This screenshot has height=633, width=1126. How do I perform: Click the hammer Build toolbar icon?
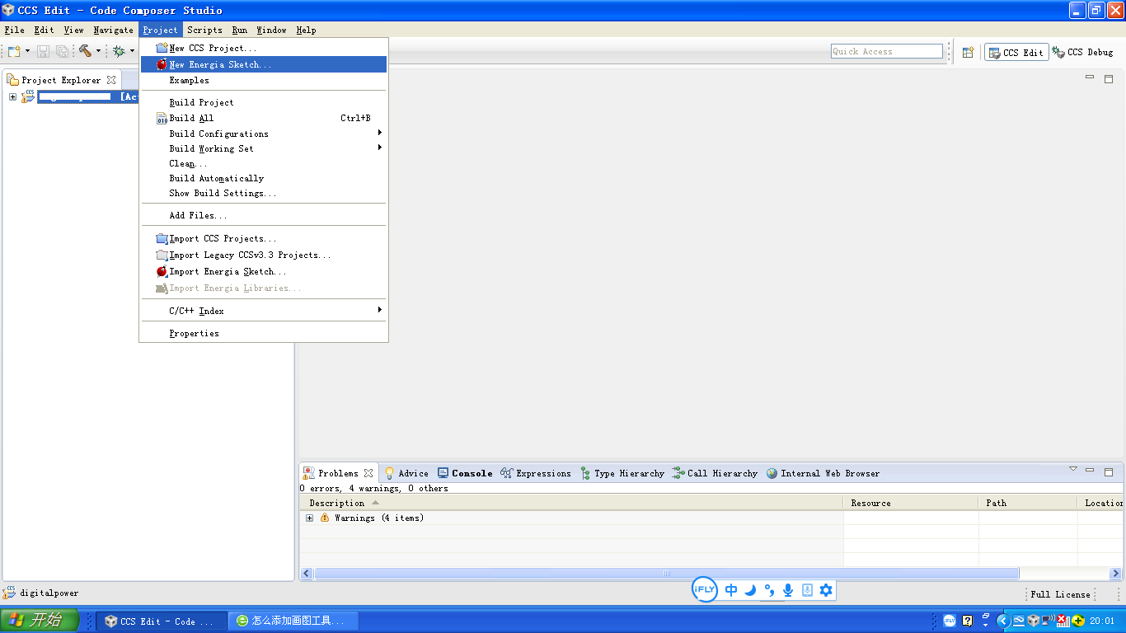click(85, 51)
